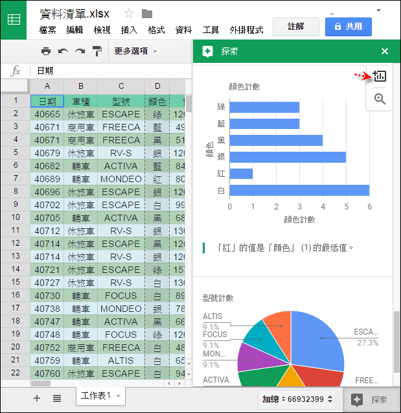Star the 資料清單.xlsx document
401x413 pixels.
(129, 14)
